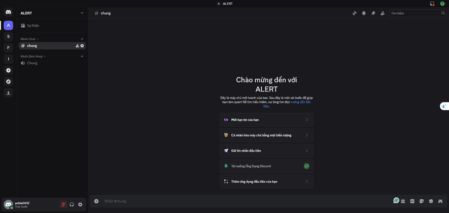Click the floating water drop widget

[x=444, y=106]
